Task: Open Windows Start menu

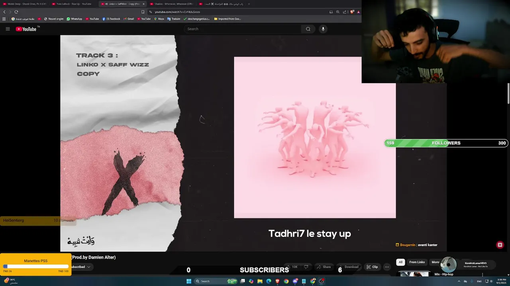Action: tap(189, 281)
